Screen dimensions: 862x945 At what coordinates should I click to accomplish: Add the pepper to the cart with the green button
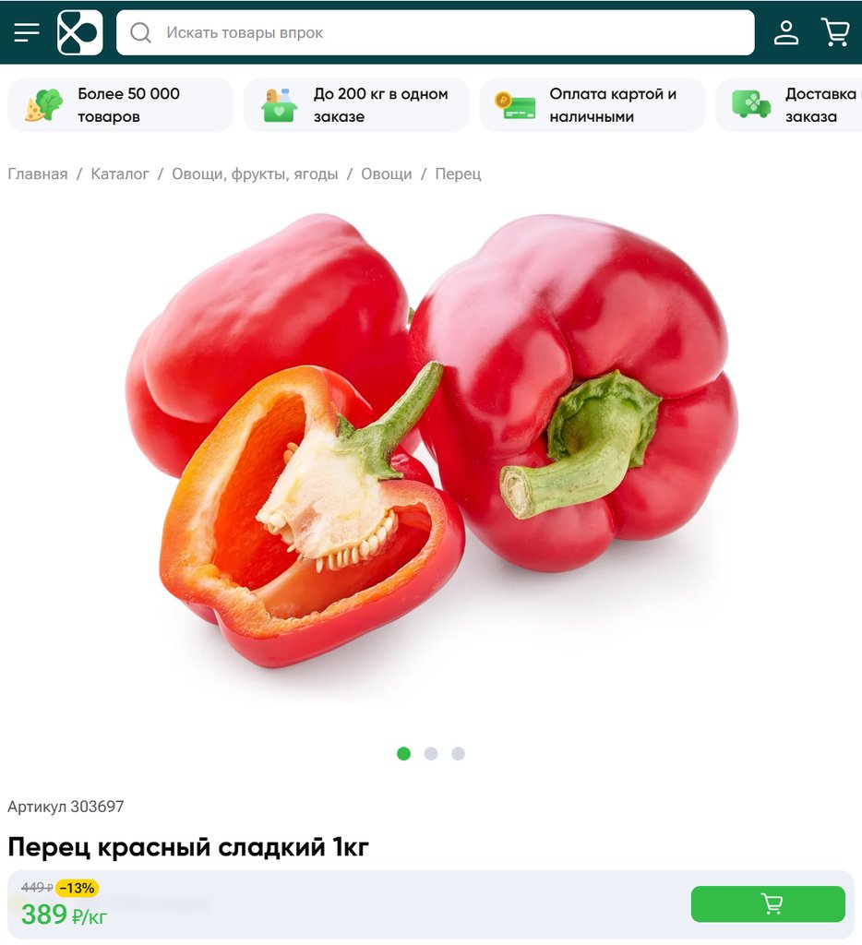[768, 904]
